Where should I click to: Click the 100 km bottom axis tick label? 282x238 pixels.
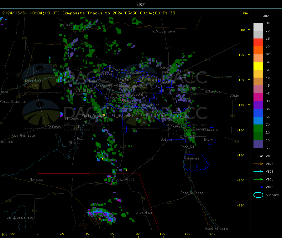click(x=162, y=234)
